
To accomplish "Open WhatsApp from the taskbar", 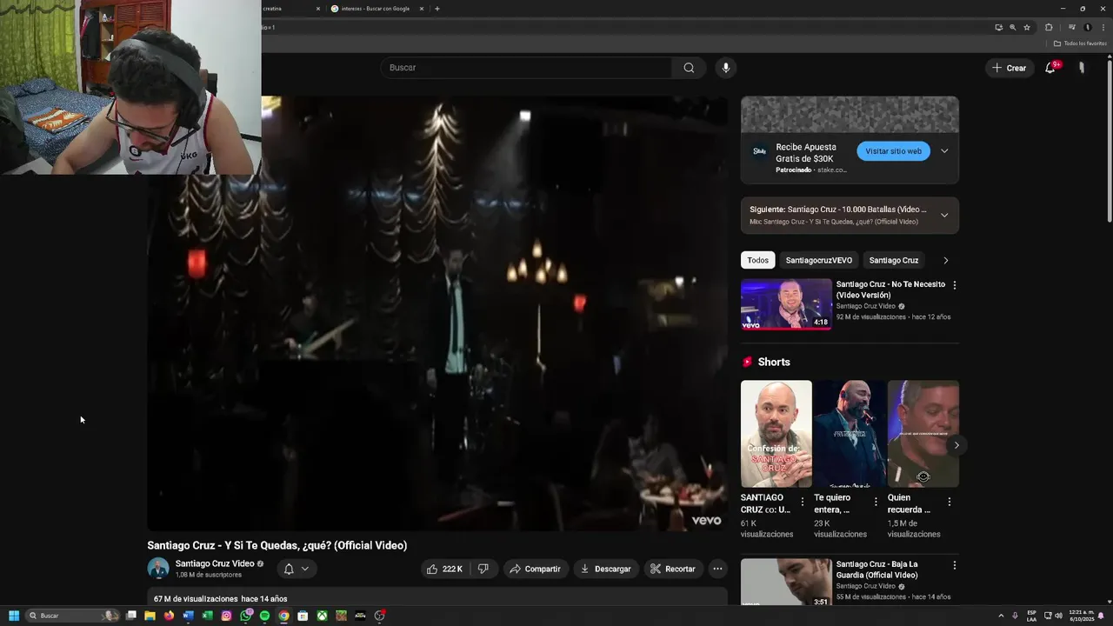I will click(245, 616).
